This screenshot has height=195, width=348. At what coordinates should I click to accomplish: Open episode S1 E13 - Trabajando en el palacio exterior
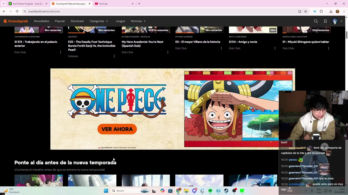coord(36,44)
